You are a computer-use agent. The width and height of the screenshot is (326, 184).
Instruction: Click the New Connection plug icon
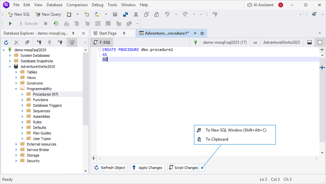point(39,42)
